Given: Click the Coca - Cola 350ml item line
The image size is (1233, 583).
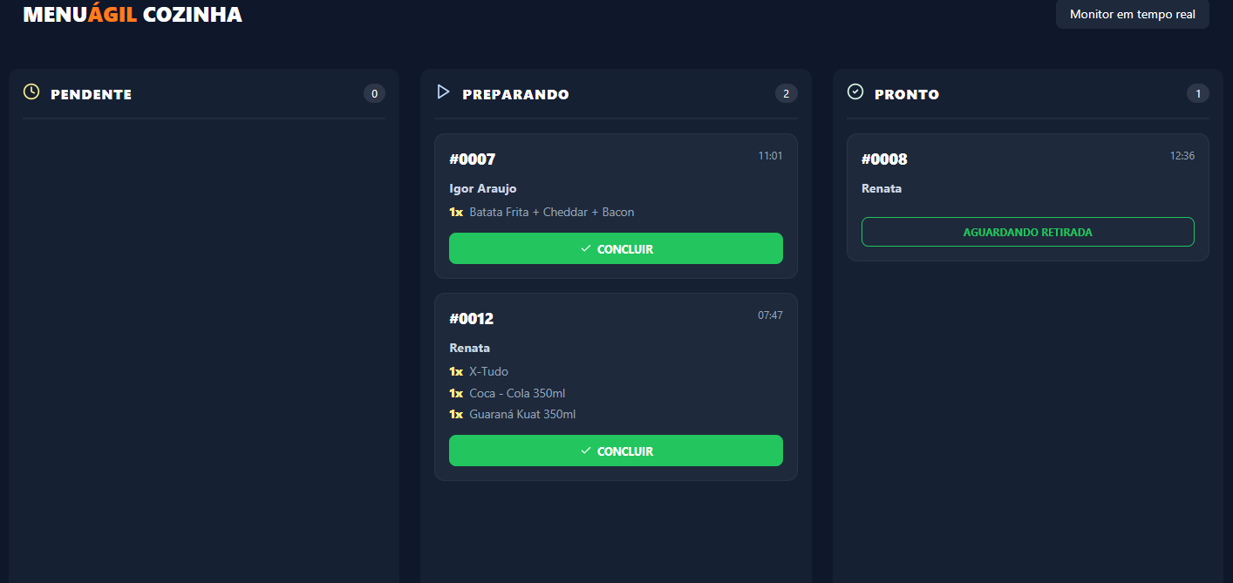Looking at the screenshot, I should (517, 393).
